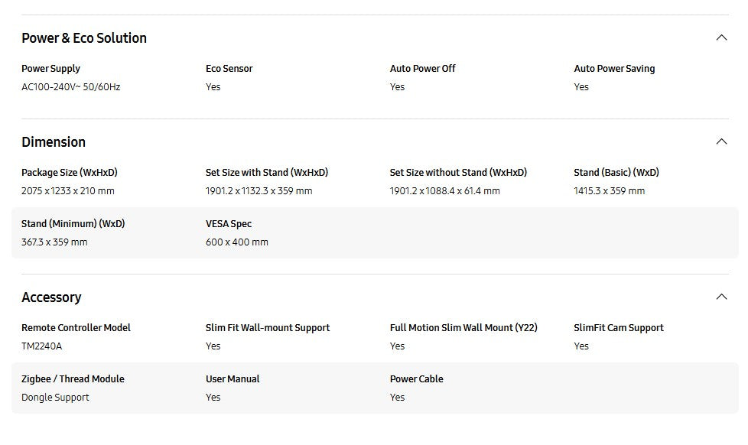Click the Power & Eco Solution heading
The width and height of the screenshot is (748, 445).
pyautogui.click(x=84, y=38)
